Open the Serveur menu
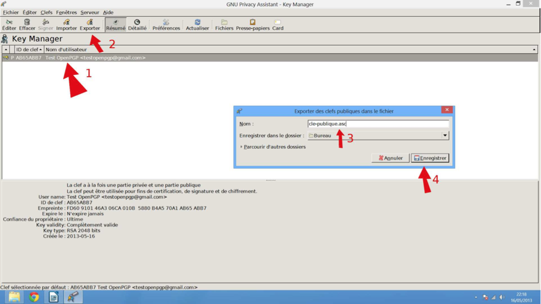This screenshot has width=541, height=304. [90, 12]
